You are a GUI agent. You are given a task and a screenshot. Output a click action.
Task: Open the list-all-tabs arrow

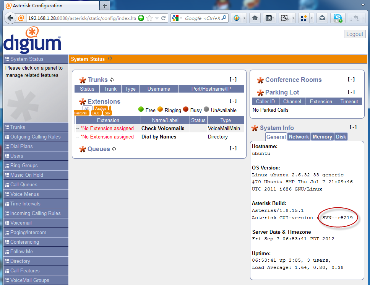[363, 5]
